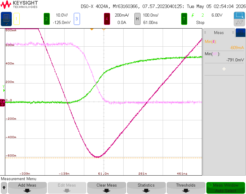The width and height of the screenshot is (246, 194).
Task: Click channel 2 scale 10.0V/ value
Action: click(62, 15)
